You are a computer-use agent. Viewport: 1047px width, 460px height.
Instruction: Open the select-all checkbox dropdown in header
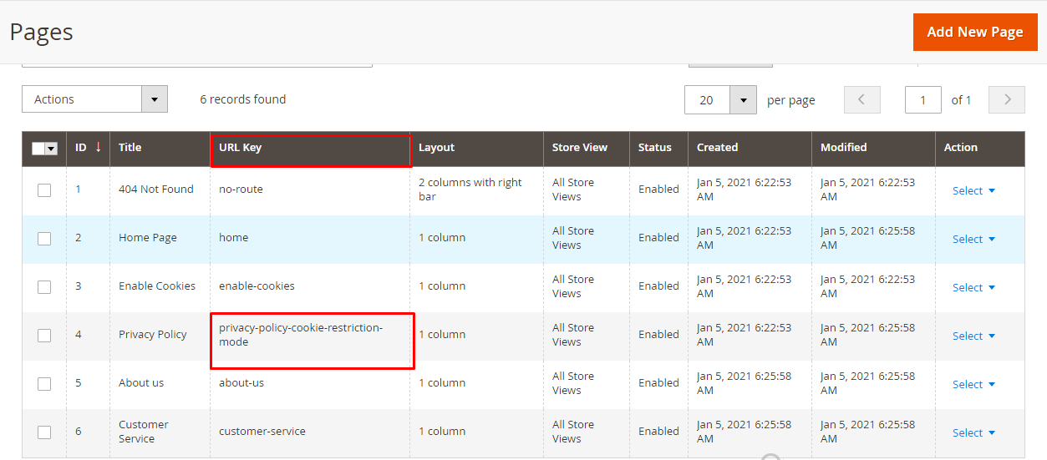(x=51, y=149)
